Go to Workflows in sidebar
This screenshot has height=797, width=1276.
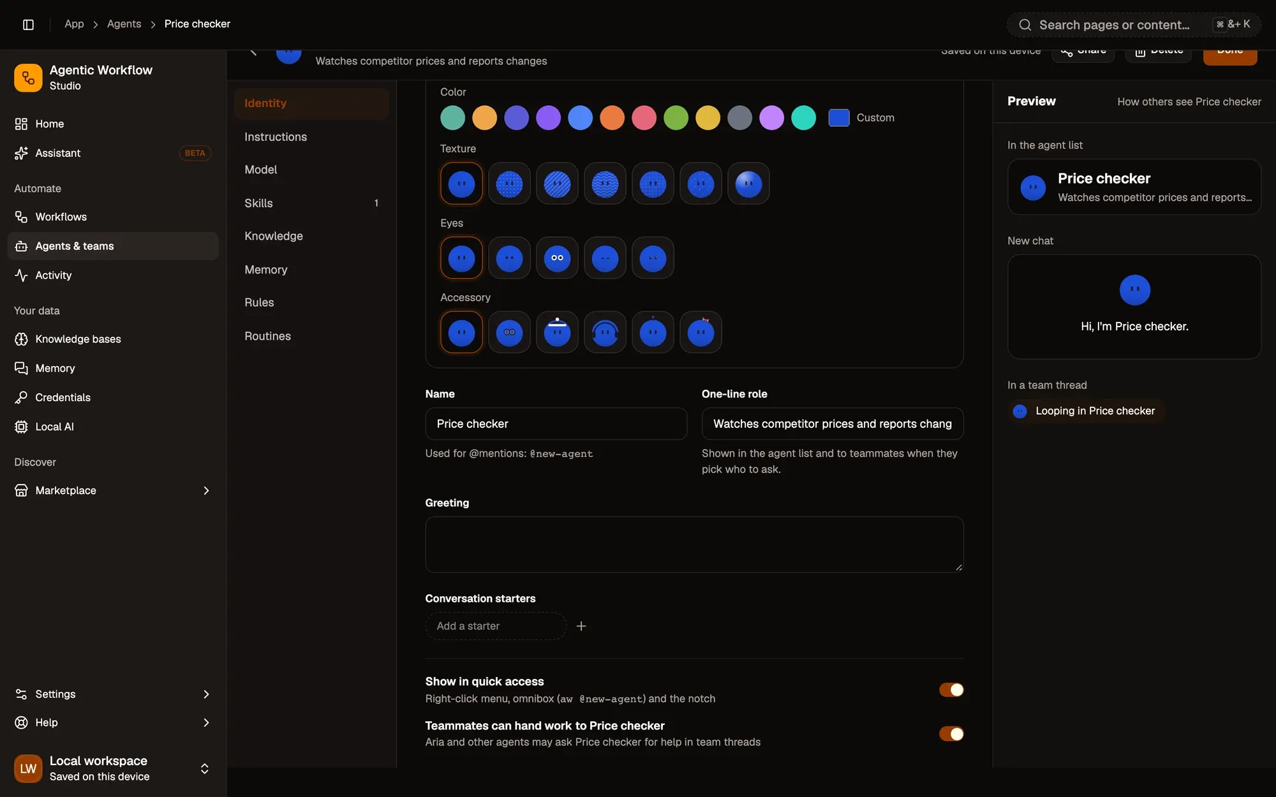pos(113,217)
